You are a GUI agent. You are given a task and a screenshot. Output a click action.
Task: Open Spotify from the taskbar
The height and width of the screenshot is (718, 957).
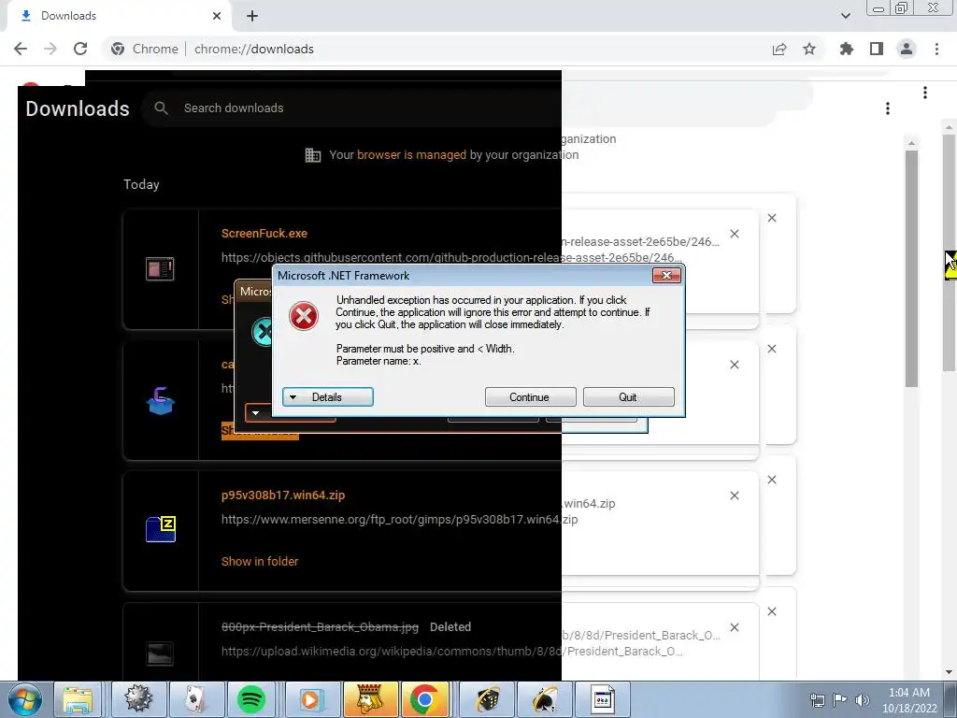click(x=250, y=699)
